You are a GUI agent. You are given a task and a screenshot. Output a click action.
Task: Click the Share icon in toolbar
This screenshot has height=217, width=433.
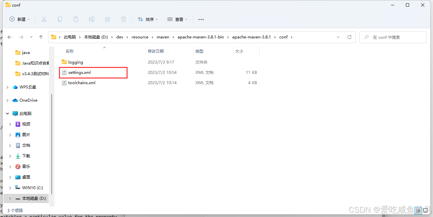point(108,19)
